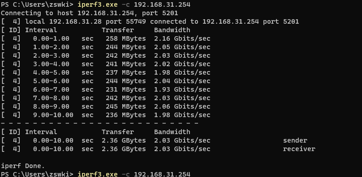Click the 258 MBytes transfer value

tap(126, 38)
